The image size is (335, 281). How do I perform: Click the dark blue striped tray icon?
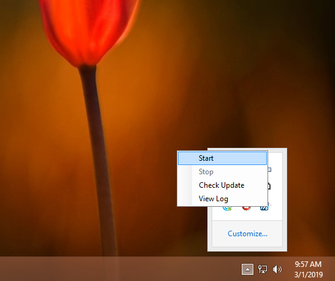pos(264,208)
